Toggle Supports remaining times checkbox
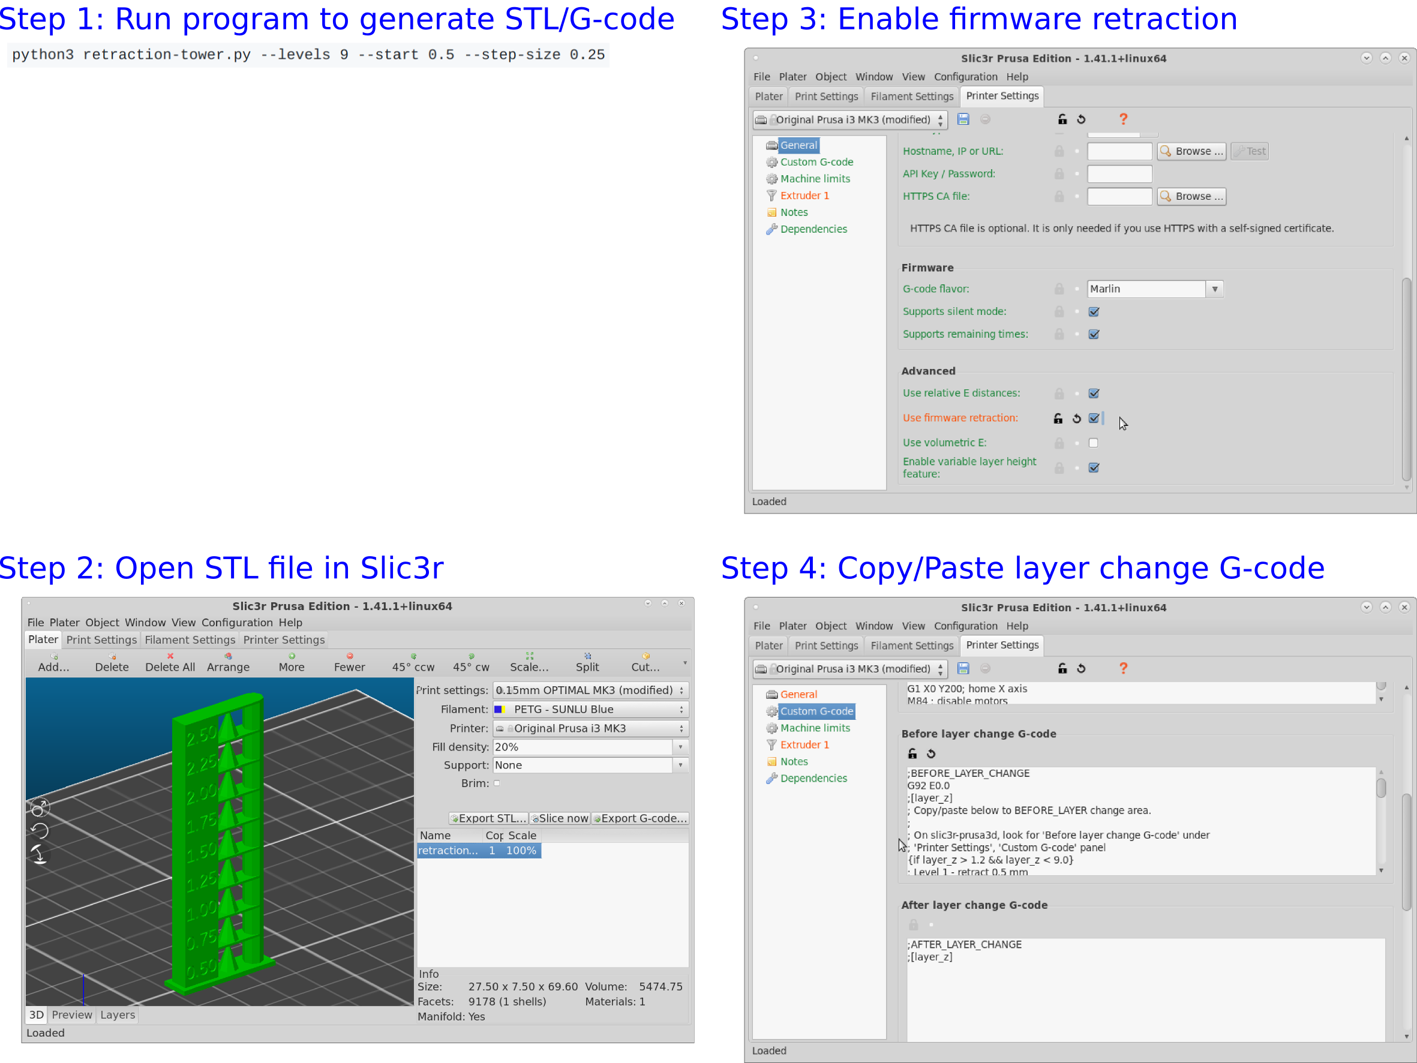The image size is (1417, 1063). (1094, 334)
